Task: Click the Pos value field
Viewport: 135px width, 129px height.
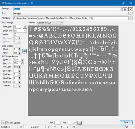Action: point(71,123)
